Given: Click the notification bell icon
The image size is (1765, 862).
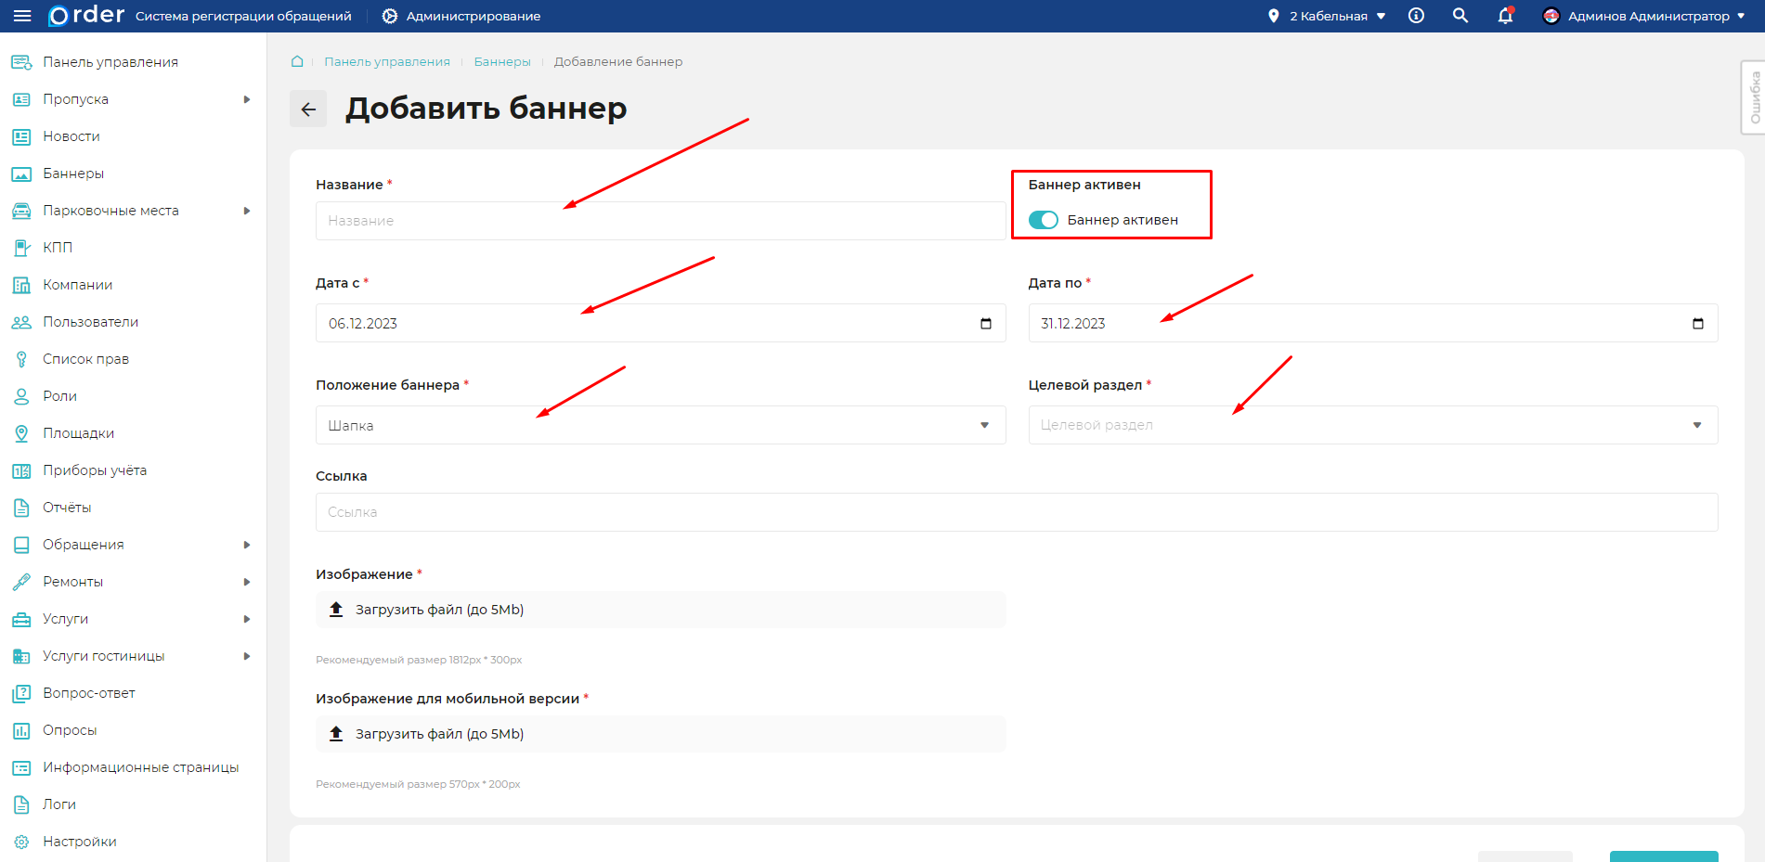Looking at the screenshot, I should click(1505, 16).
